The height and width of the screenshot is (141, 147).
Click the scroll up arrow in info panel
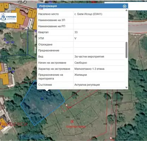click(x=127, y=10)
